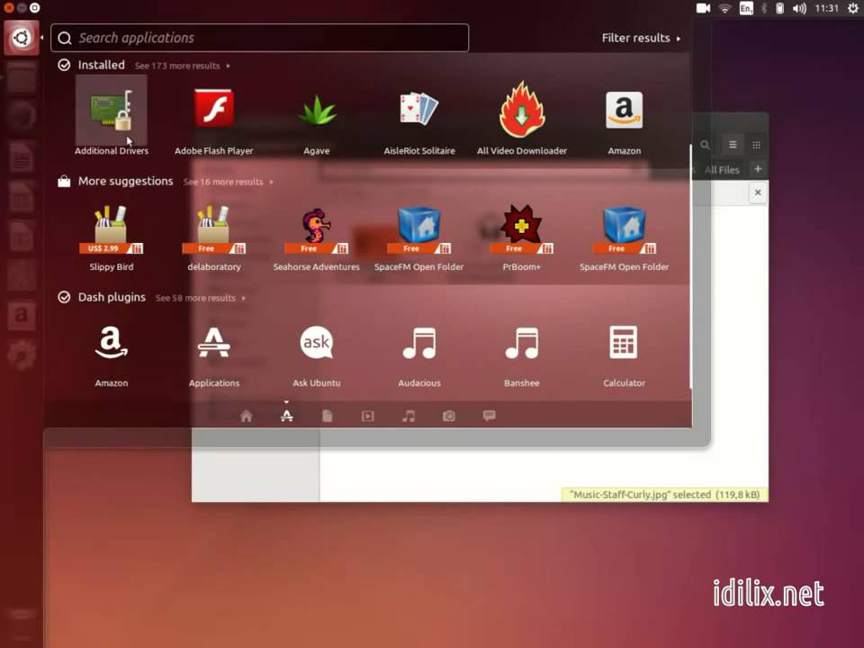The height and width of the screenshot is (648, 864).
Task: Open Bluetooth indicator menu
Action: [764, 8]
